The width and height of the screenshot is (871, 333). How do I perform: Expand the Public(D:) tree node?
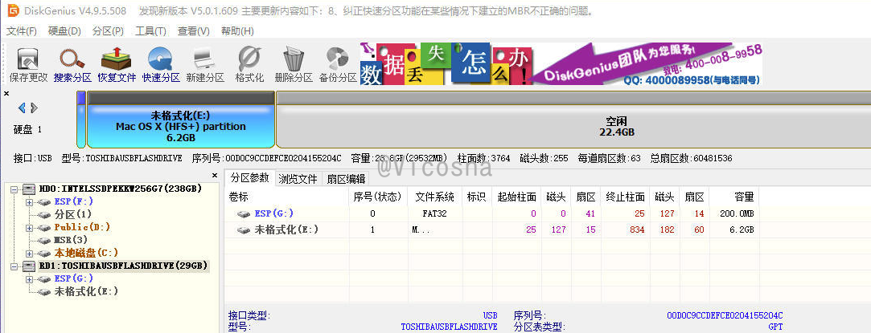pos(30,228)
